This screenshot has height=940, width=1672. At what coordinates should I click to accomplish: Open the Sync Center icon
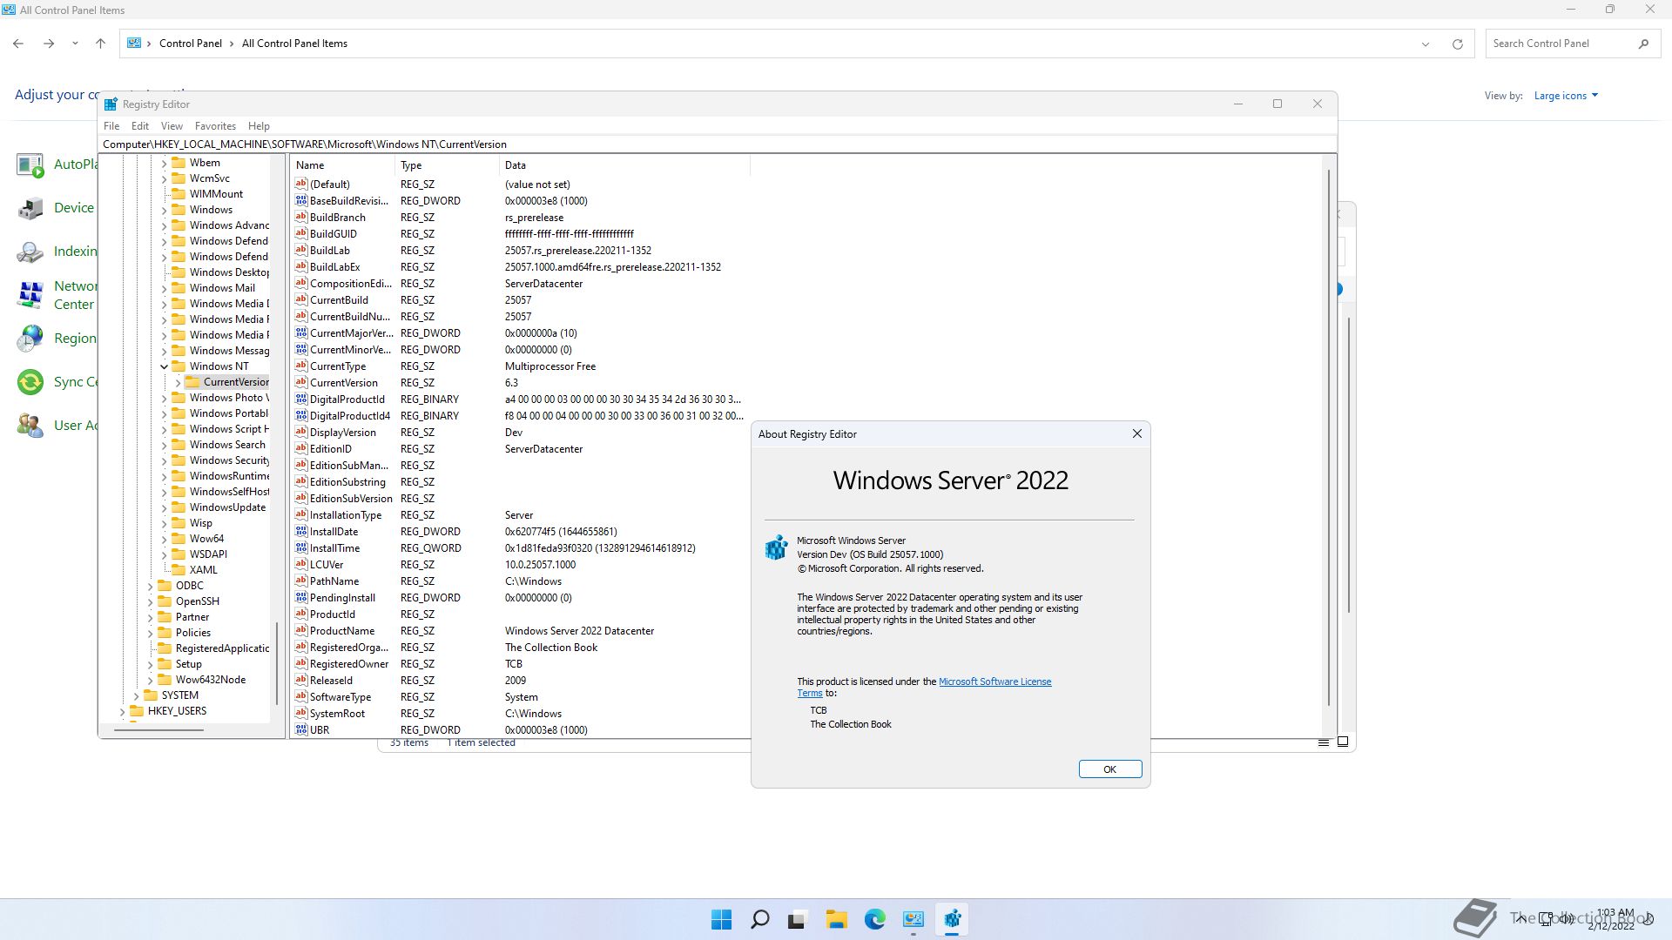30,382
